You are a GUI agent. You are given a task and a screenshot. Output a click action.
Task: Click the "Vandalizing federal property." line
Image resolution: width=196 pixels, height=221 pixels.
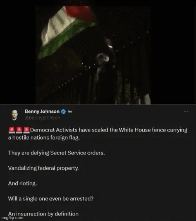pos(44,168)
